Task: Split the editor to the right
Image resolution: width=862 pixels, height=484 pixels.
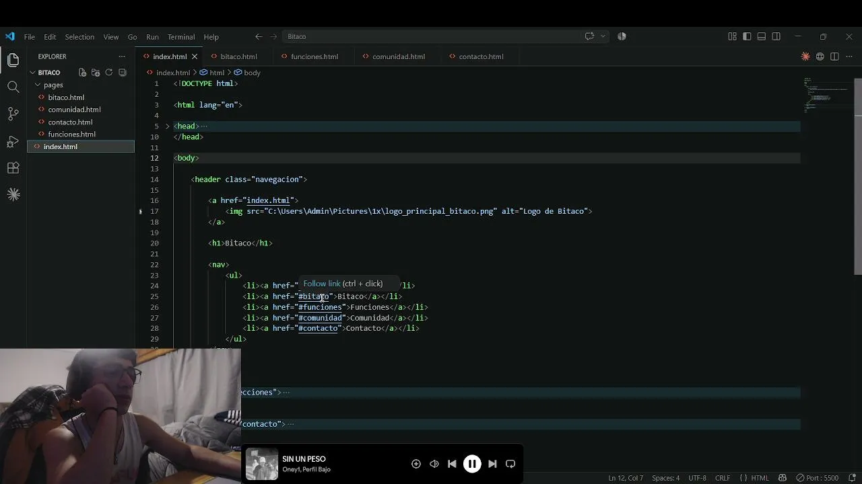Action: click(x=834, y=56)
